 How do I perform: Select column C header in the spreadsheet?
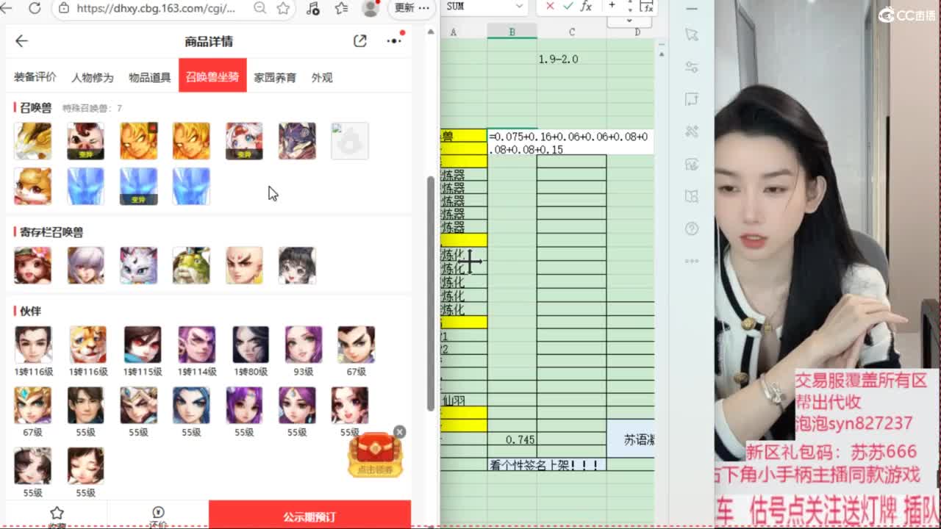coord(571,32)
